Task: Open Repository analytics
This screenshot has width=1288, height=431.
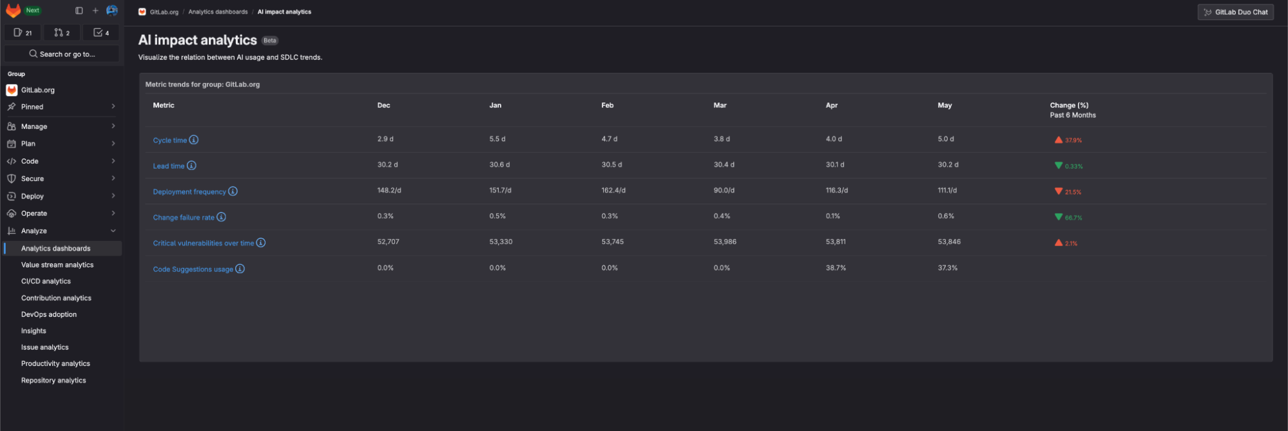Action: [53, 380]
